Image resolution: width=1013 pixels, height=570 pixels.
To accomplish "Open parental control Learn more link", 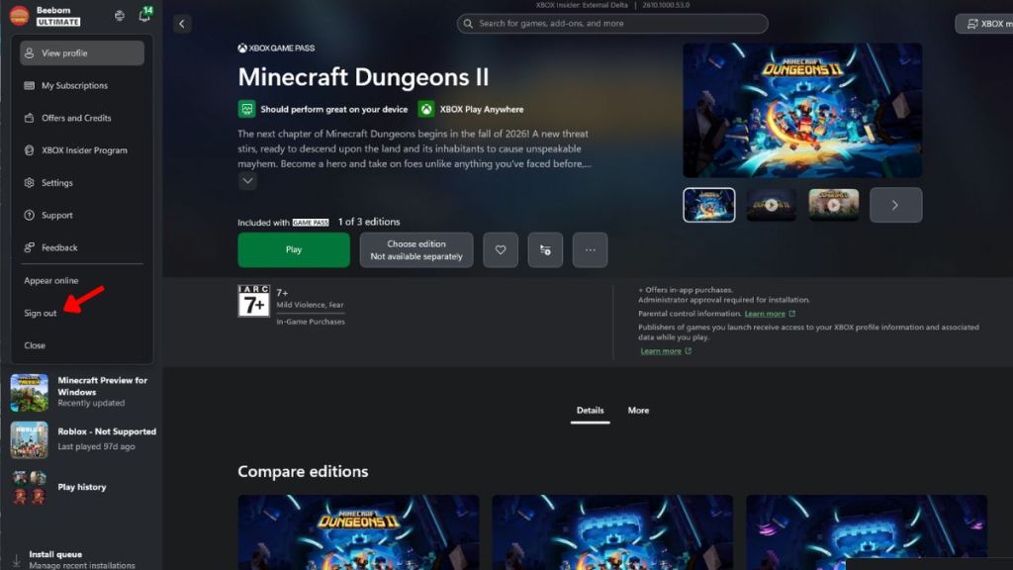I will point(765,314).
